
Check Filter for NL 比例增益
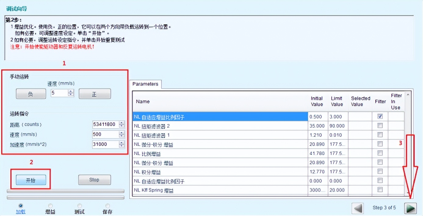(x=380, y=153)
